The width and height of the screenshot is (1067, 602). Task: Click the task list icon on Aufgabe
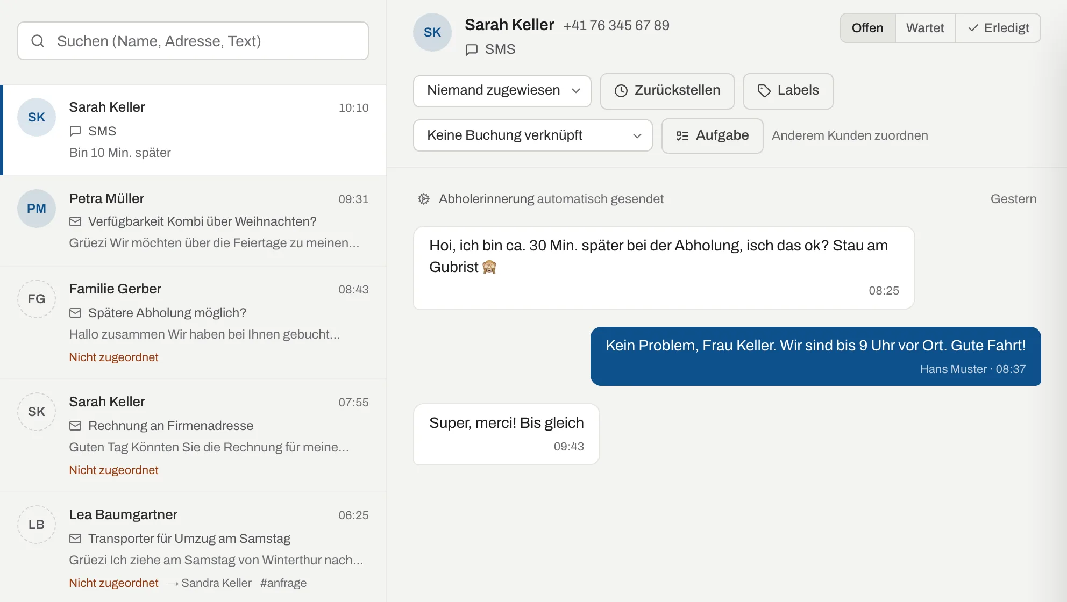[x=682, y=136]
